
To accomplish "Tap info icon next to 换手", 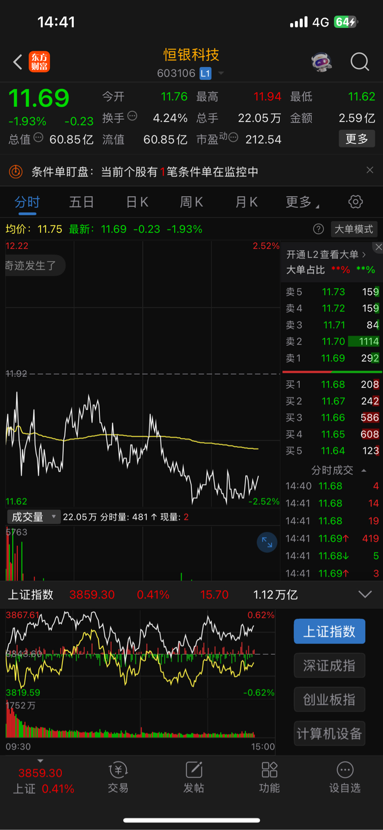I will point(132,116).
